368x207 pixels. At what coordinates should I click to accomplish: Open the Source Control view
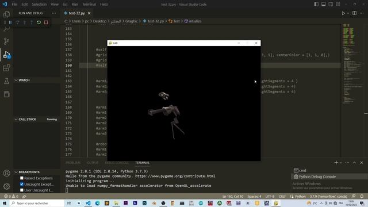click(x=6, y=41)
